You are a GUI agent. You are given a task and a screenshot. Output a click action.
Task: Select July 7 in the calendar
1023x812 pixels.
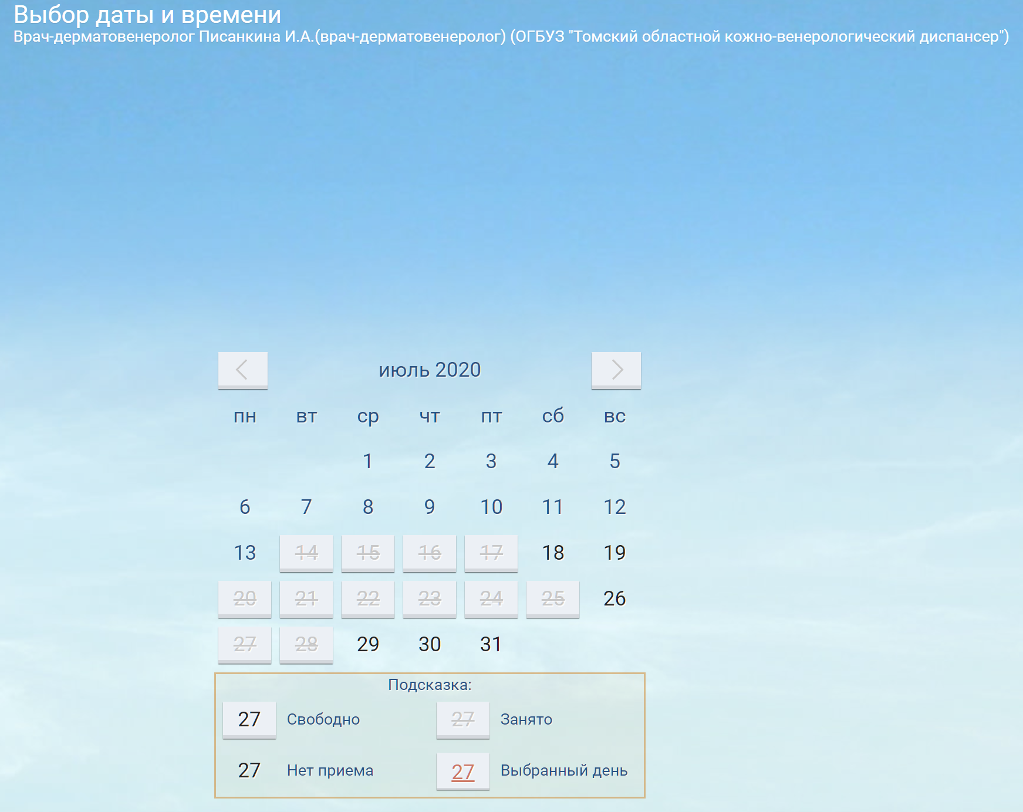pyautogui.click(x=306, y=507)
